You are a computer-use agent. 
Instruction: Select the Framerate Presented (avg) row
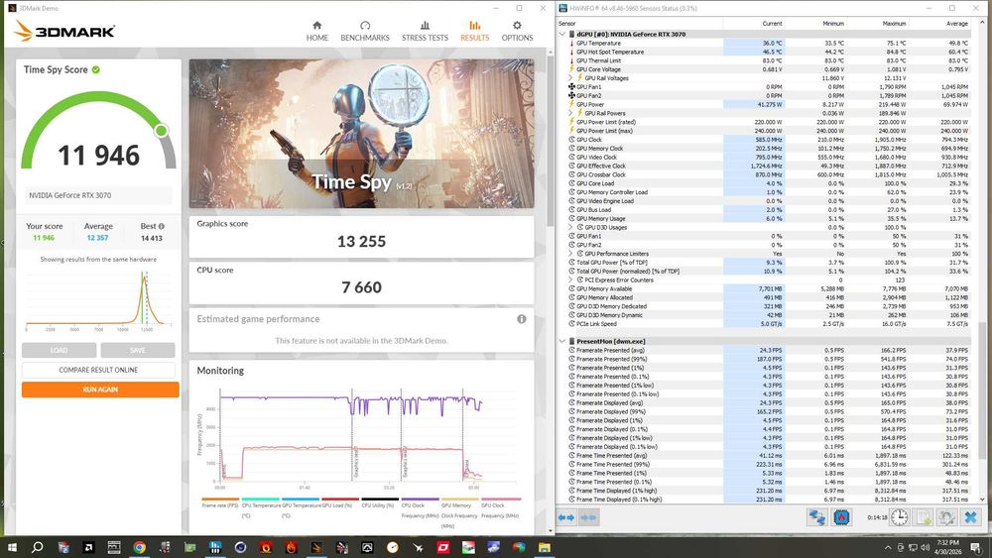pos(768,350)
